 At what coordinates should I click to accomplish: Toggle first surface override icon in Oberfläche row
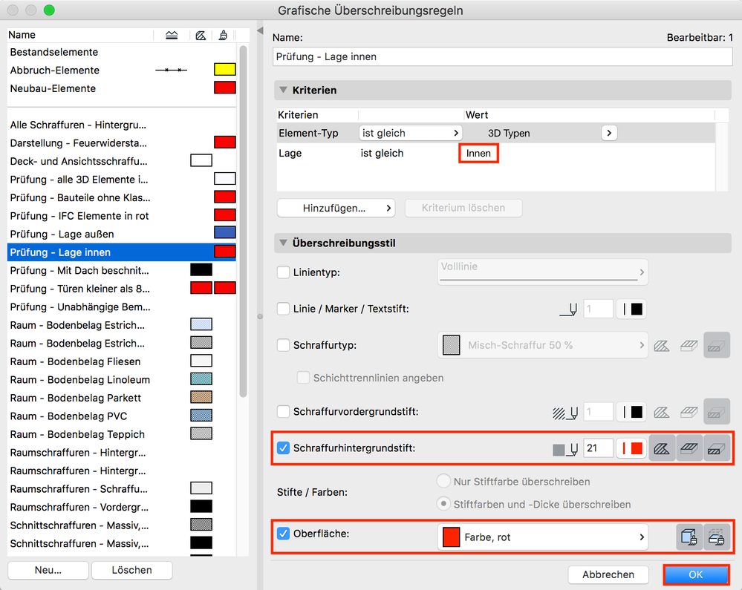(x=689, y=537)
